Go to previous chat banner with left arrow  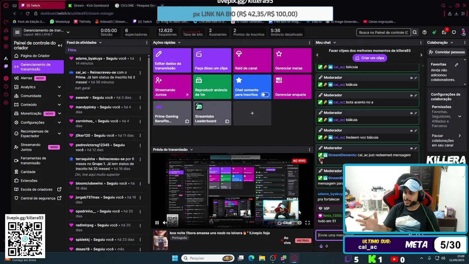coord(317,55)
